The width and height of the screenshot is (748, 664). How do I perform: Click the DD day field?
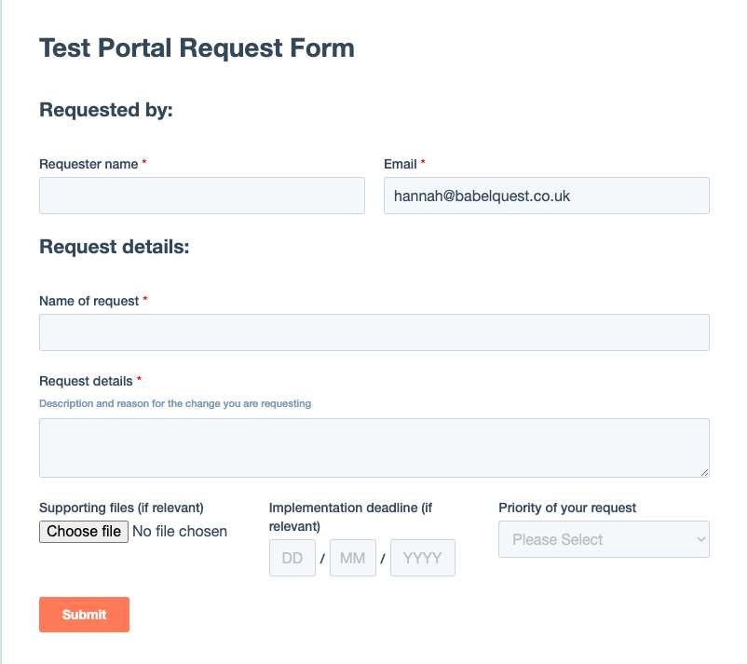pyautogui.click(x=292, y=558)
